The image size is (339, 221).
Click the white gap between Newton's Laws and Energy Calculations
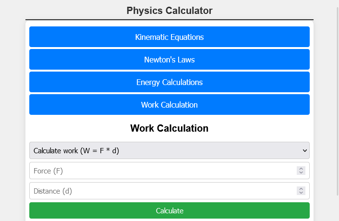coord(169,71)
